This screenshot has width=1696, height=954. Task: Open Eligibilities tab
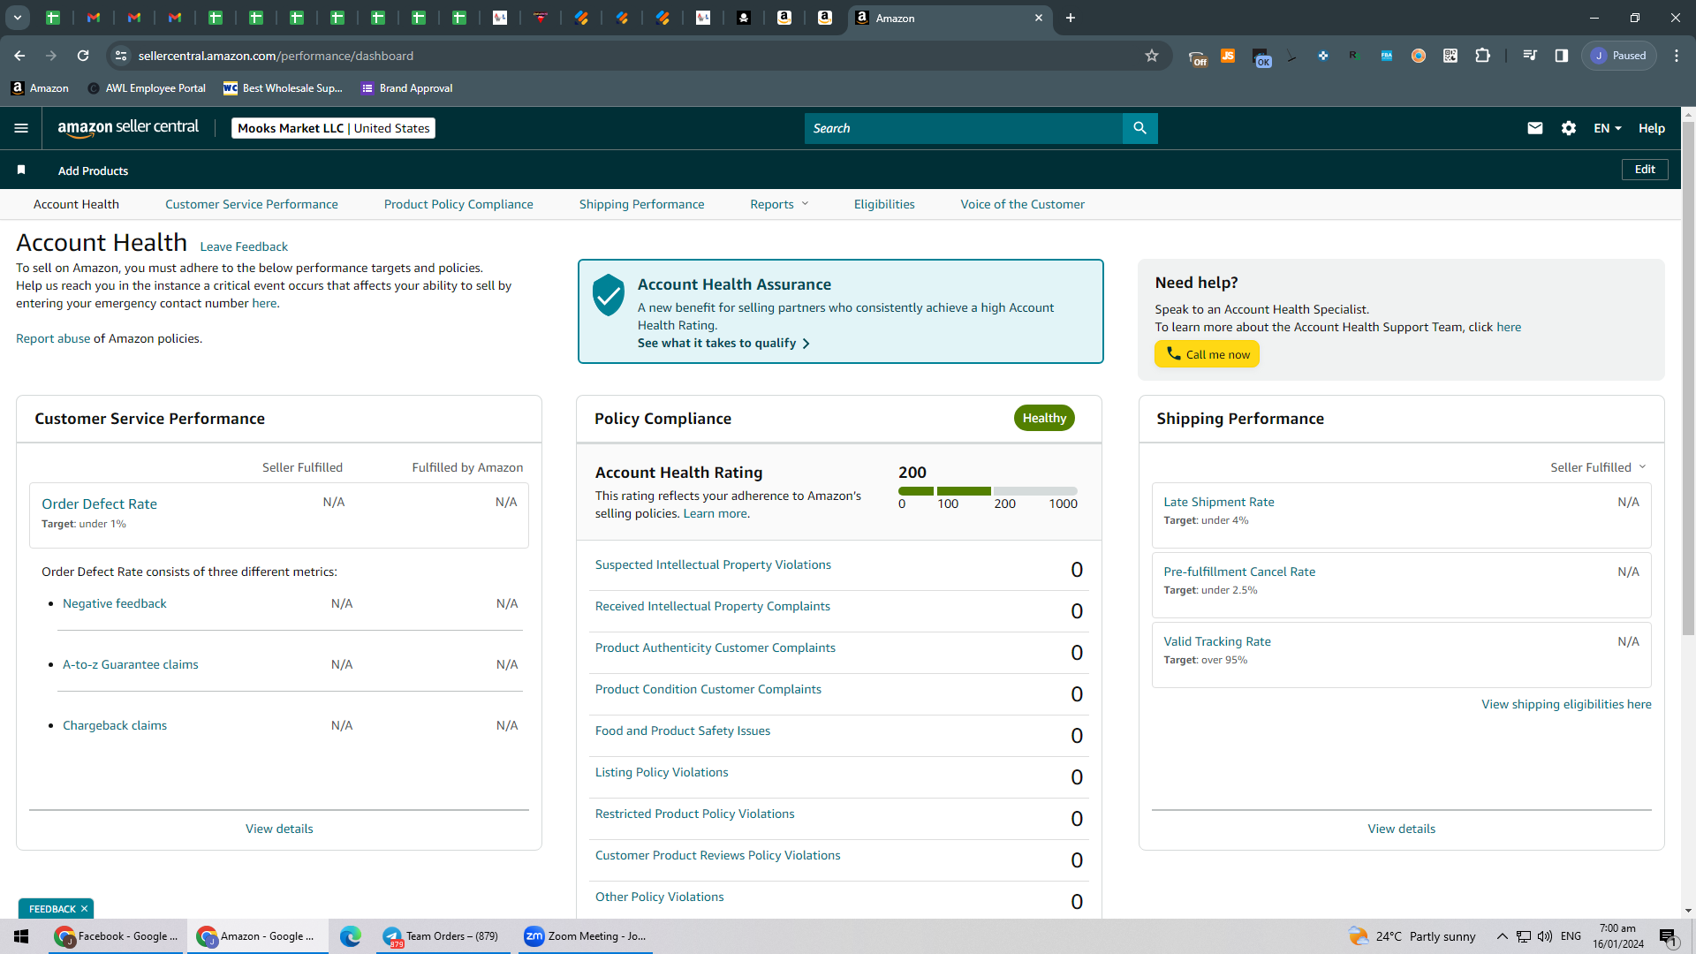[884, 204]
